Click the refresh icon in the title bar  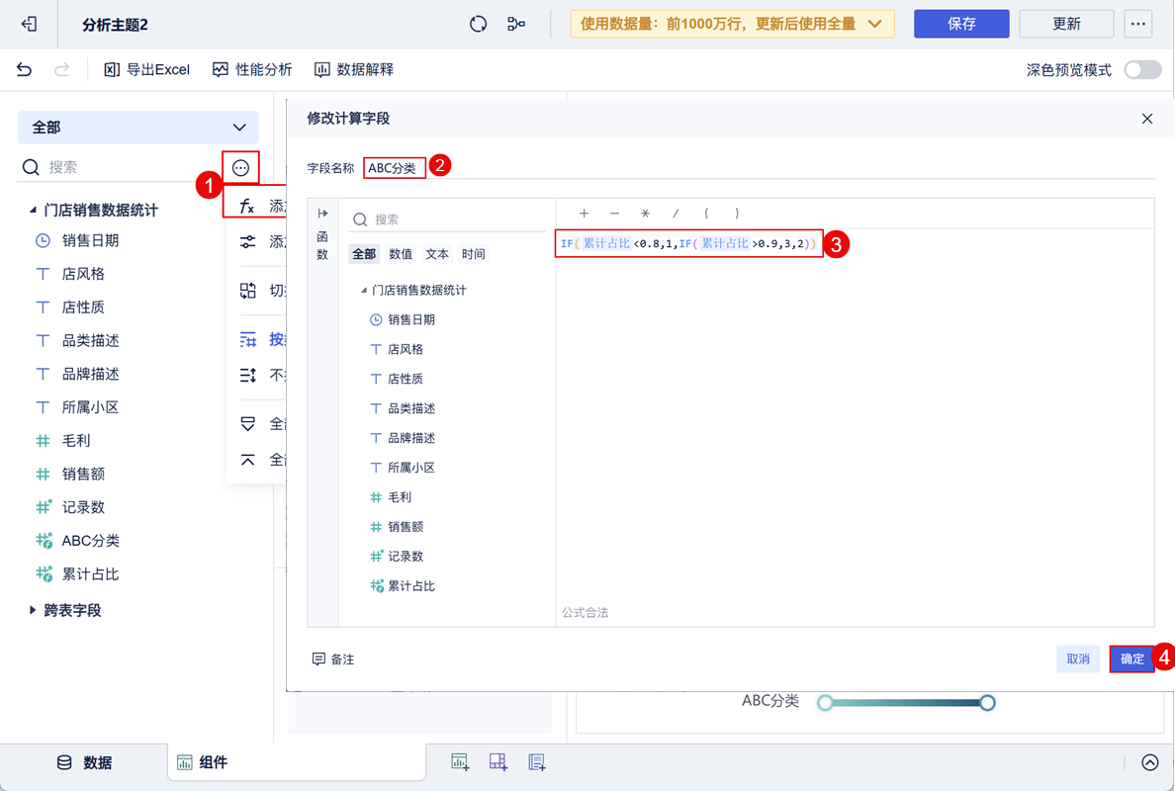(x=479, y=22)
